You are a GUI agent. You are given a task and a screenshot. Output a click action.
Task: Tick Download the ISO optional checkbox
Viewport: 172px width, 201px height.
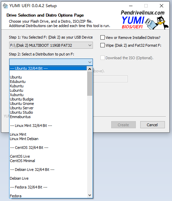click(x=102, y=58)
